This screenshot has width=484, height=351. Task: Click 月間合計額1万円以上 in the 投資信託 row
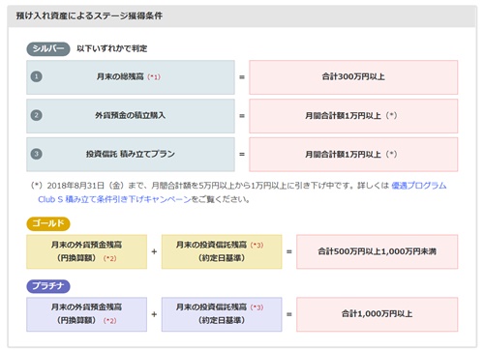coord(343,154)
